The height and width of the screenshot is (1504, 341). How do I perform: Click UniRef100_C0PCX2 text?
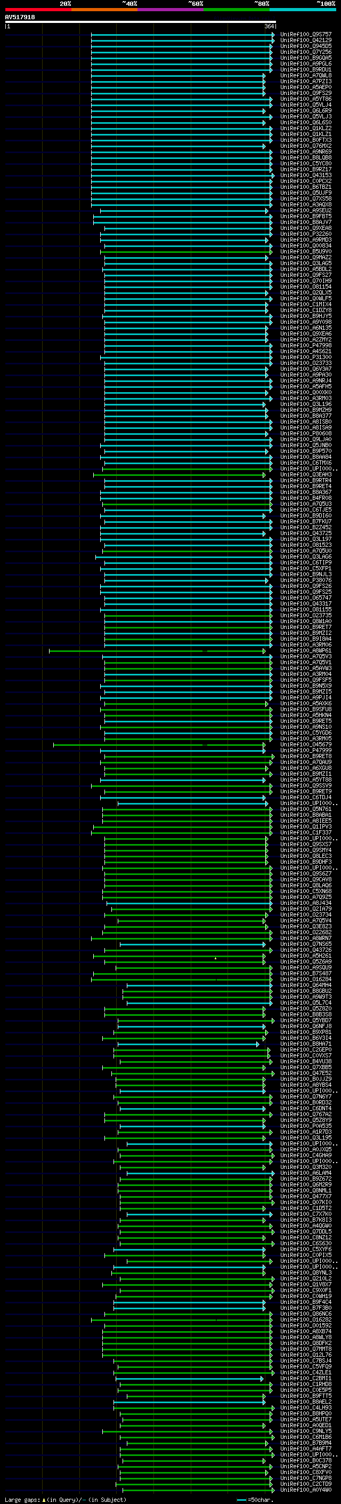pyautogui.click(x=306, y=181)
